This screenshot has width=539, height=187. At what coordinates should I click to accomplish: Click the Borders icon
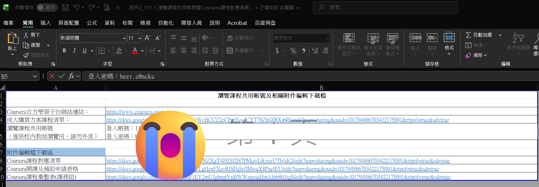coord(102,50)
